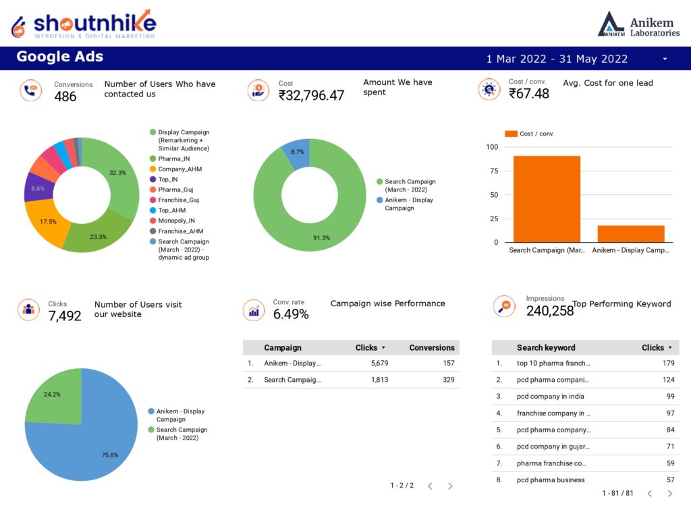The image size is (691, 518).
Task: Click the Cost value ₹32,796.47
Action: click(x=311, y=95)
